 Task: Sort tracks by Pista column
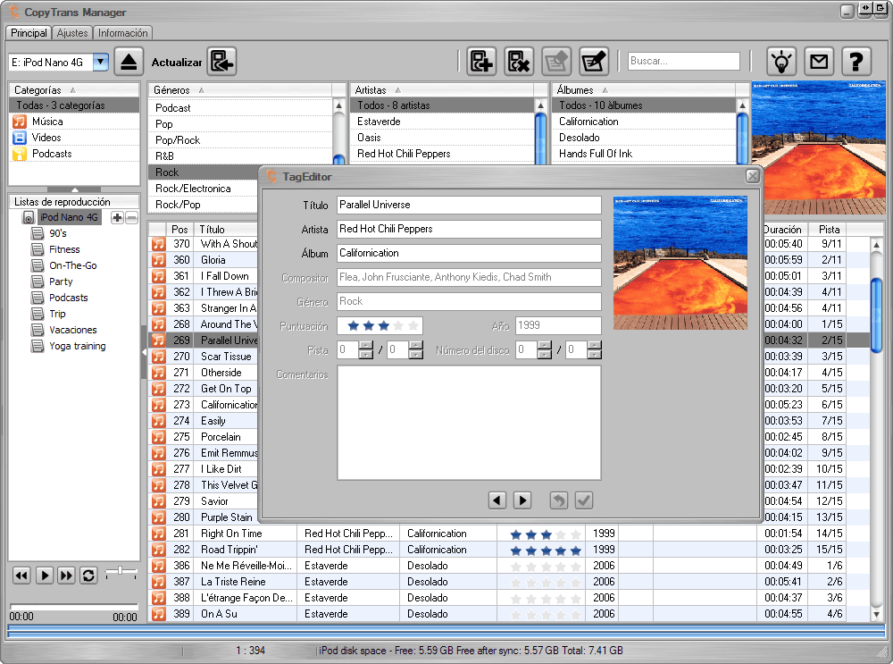[x=829, y=229]
